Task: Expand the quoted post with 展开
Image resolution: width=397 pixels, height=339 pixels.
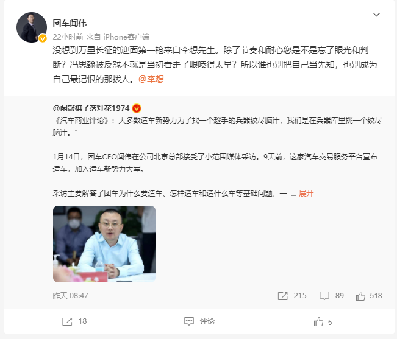Action: pos(306,194)
